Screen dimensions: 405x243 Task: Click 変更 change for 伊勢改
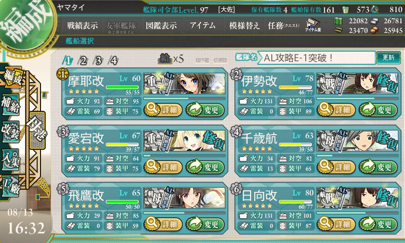(x=378, y=110)
